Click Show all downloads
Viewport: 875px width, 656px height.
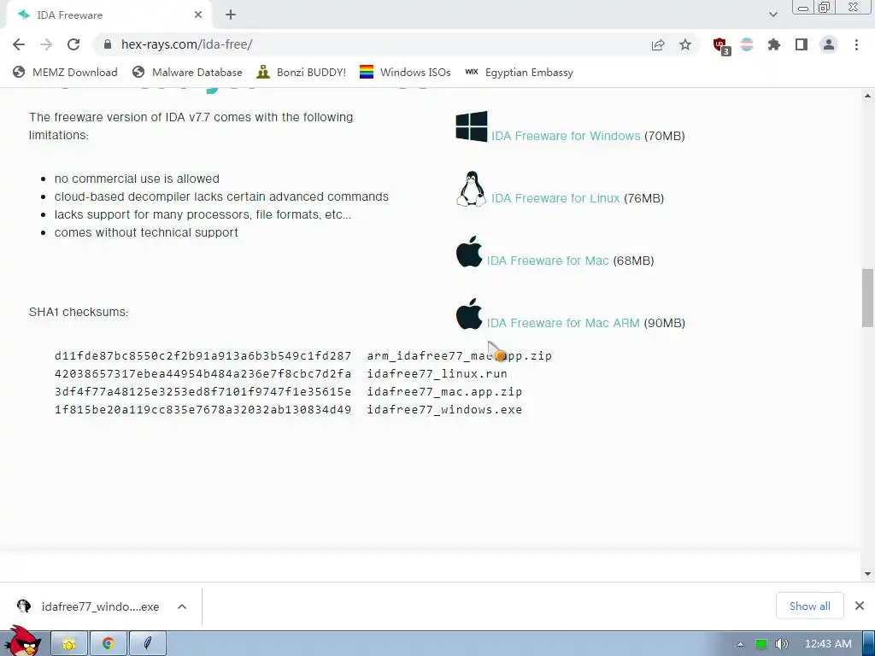pyautogui.click(x=810, y=606)
